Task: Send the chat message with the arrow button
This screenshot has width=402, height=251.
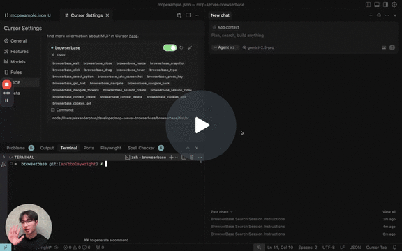Action: [x=392, y=47]
